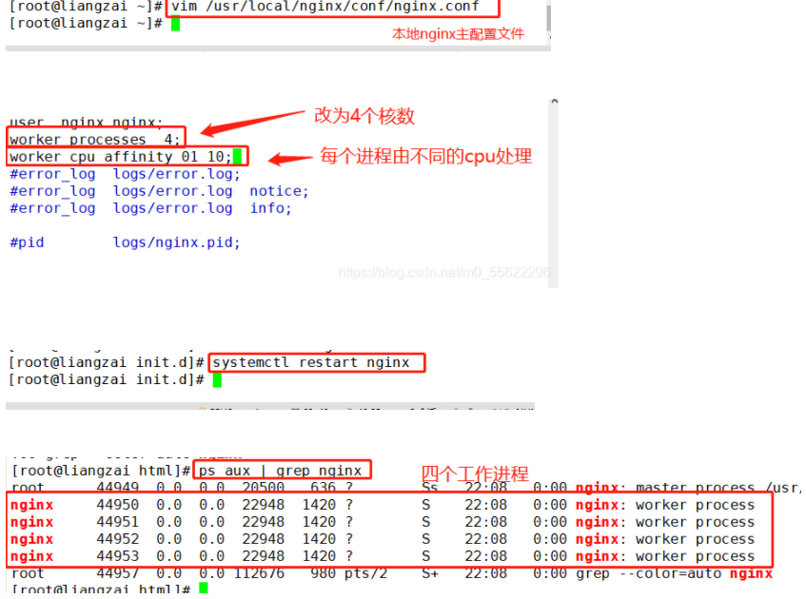Click the '112676' memory value
806x599 pixels.
259,573
